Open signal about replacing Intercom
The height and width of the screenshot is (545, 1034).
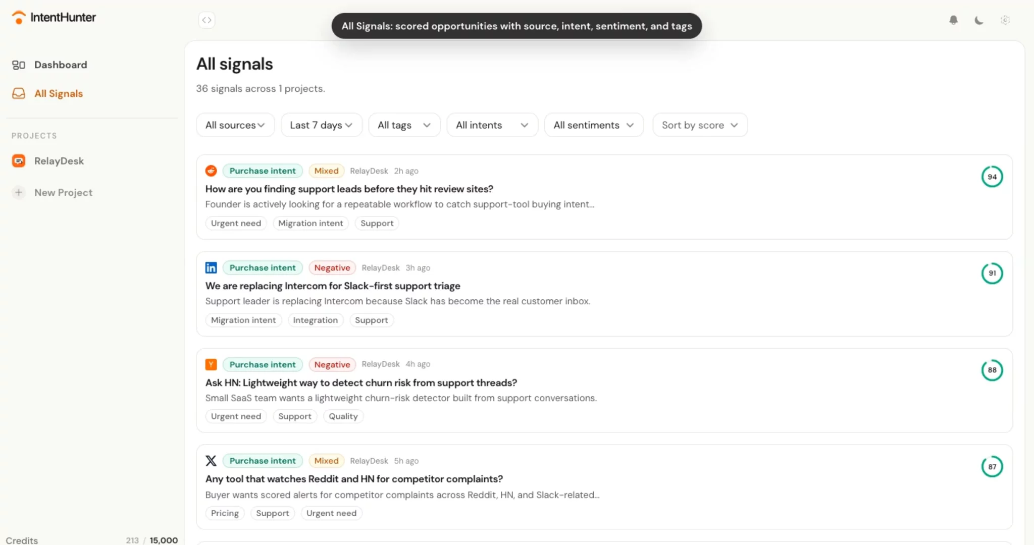(333, 286)
